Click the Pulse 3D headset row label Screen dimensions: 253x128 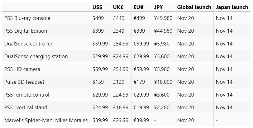pyautogui.click(x=24, y=82)
